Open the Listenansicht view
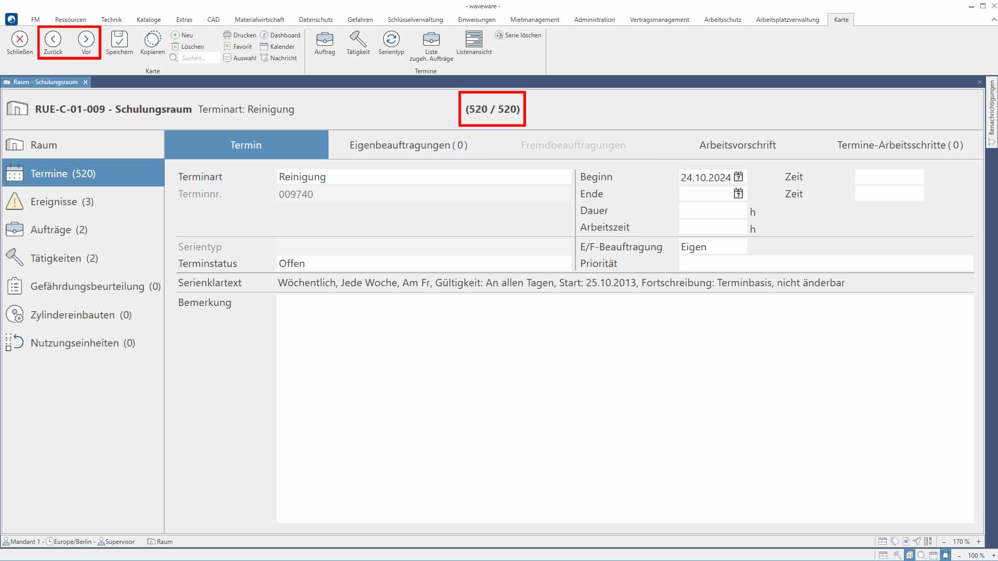 click(x=474, y=39)
